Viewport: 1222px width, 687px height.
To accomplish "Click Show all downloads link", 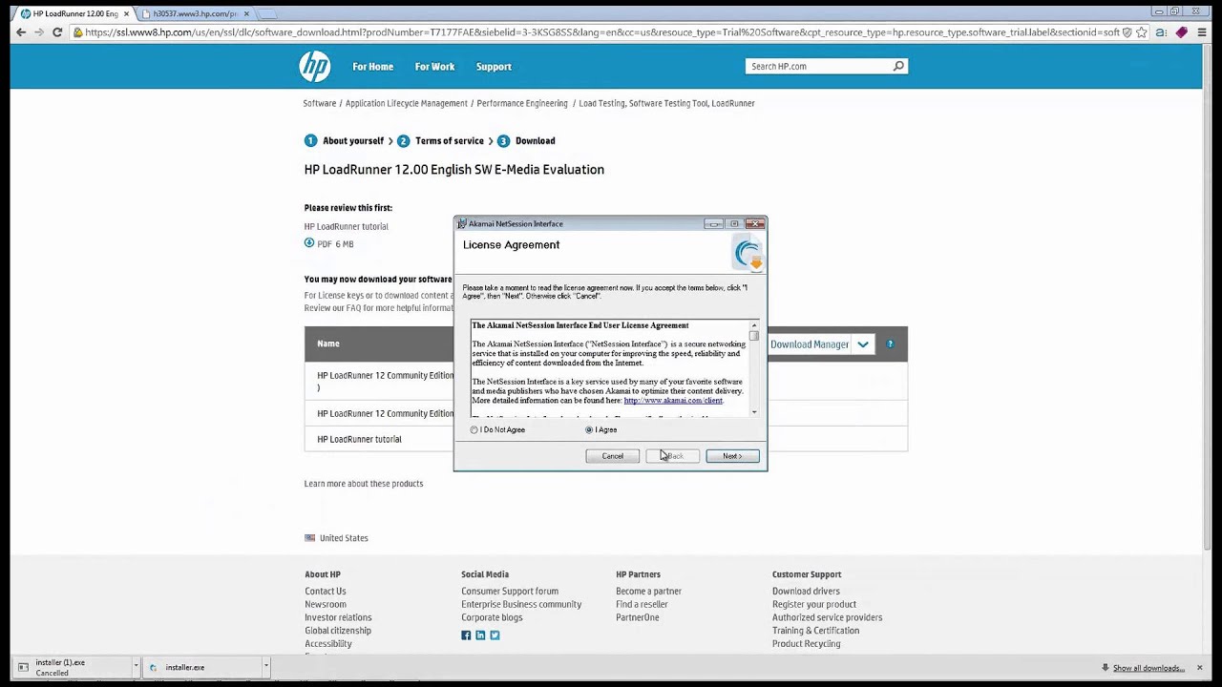I will pos(1148,668).
